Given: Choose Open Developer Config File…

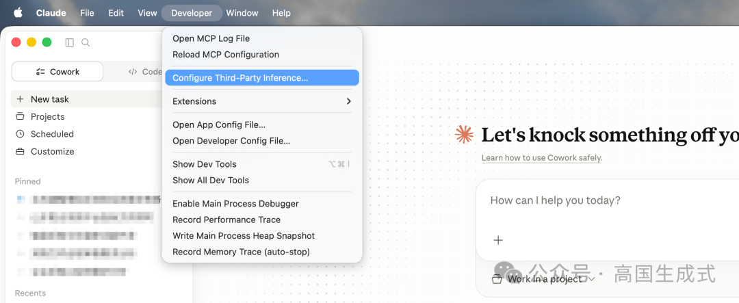Looking at the screenshot, I should tap(262, 141).
